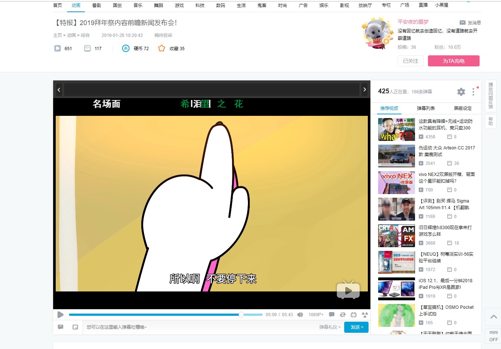Mute the video volume icon
Screen dimensions: 501x349
tap(300, 315)
